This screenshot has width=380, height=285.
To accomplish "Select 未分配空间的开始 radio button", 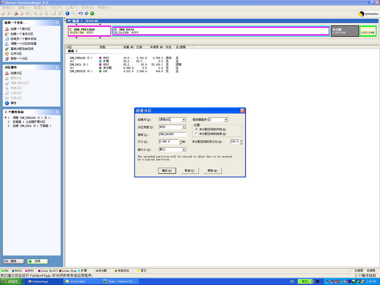I will 197,129.
